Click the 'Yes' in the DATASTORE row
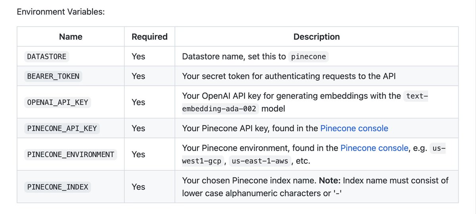This screenshot has height=214, width=476. click(x=138, y=56)
